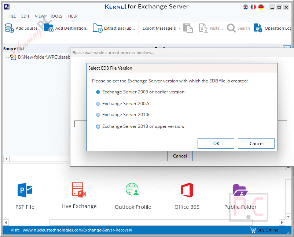This screenshot has height=237, width=294.
Task: Open the VIEW menu
Action: coord(40,16)
